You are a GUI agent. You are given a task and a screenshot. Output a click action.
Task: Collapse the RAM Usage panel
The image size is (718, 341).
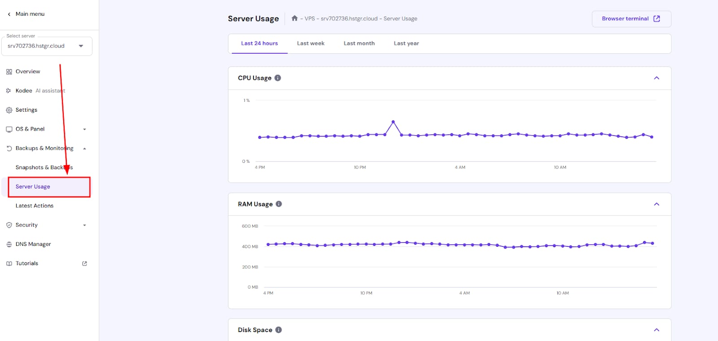tap(657, 204)
